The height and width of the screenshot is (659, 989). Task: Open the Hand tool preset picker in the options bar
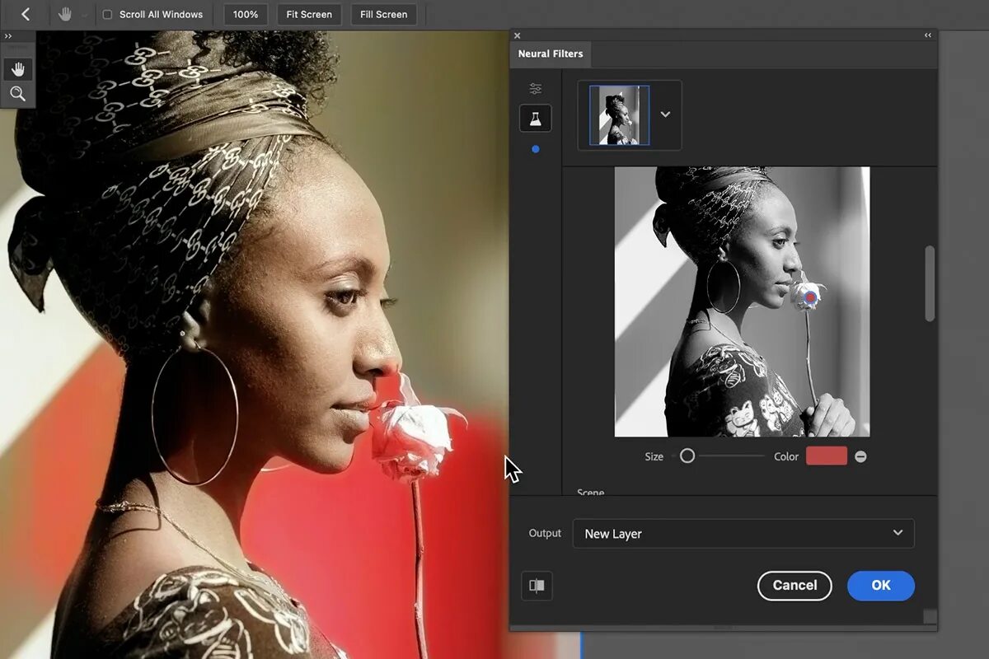click(84, 15)
